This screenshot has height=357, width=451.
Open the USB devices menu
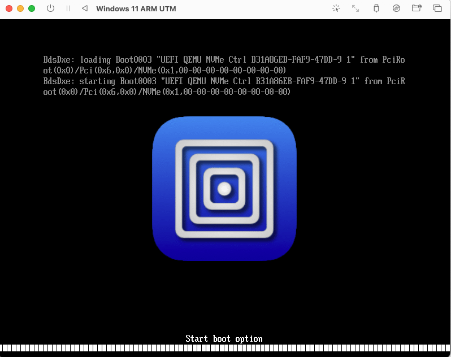point(376,8)
